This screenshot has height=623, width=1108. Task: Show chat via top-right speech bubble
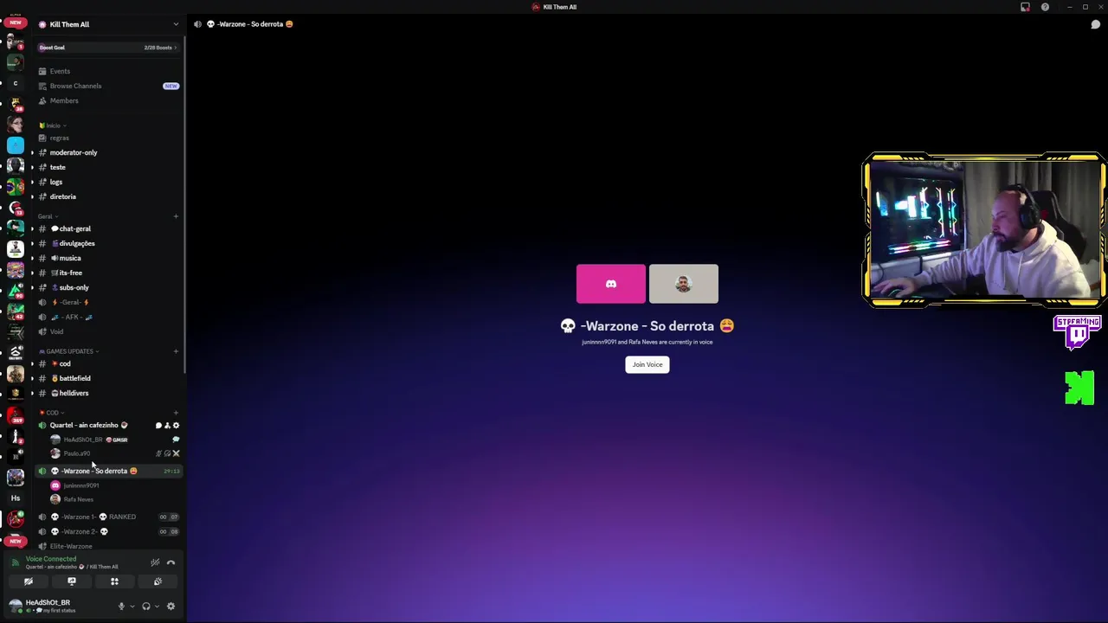pyautogui.click(x=1095, y=24)
